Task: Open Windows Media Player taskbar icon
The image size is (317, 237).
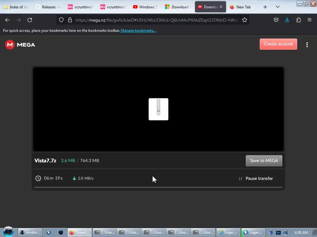Action: pyautogui.click(x=49, y=232)
